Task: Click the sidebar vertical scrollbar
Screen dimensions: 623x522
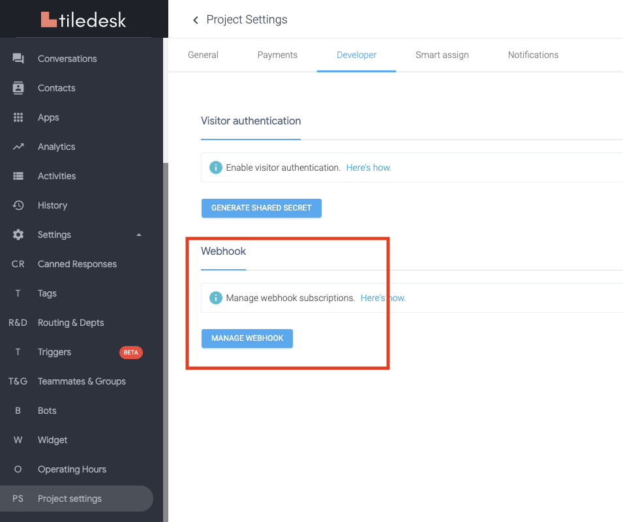Action: tap(166, 326)
